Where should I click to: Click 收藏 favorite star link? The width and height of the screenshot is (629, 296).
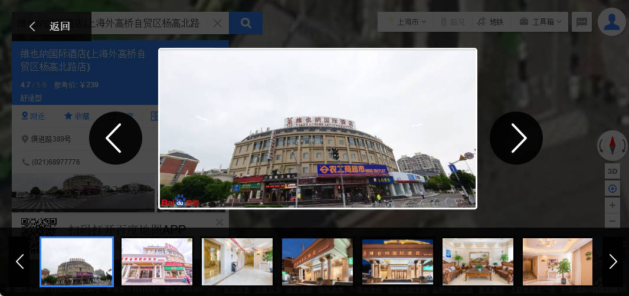(77, 116)
